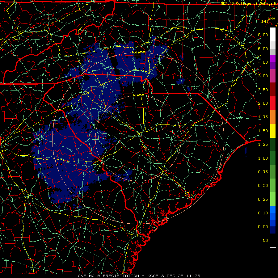Click the 0.25 legend value
278x278 pixels.
[x=263, y=200]
